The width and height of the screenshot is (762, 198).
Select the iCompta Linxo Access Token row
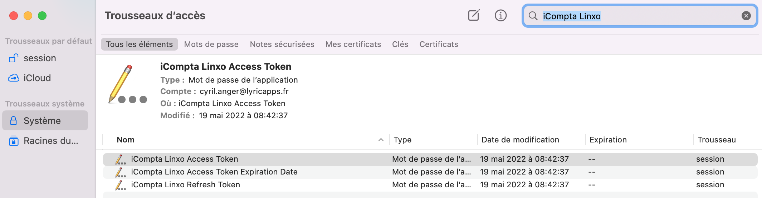[x=430, y=159]
